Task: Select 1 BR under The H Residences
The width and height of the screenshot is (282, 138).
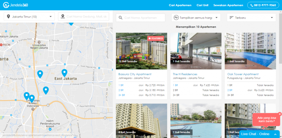Action: click(x=175, y=85)
